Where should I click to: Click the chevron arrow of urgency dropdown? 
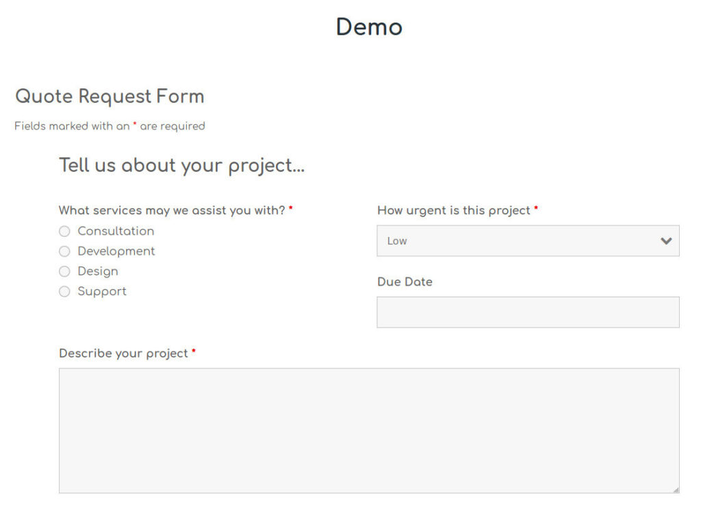666,241
